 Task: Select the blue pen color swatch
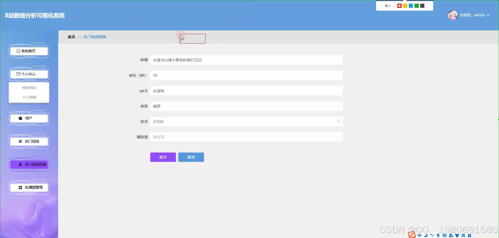coord(411,5)
